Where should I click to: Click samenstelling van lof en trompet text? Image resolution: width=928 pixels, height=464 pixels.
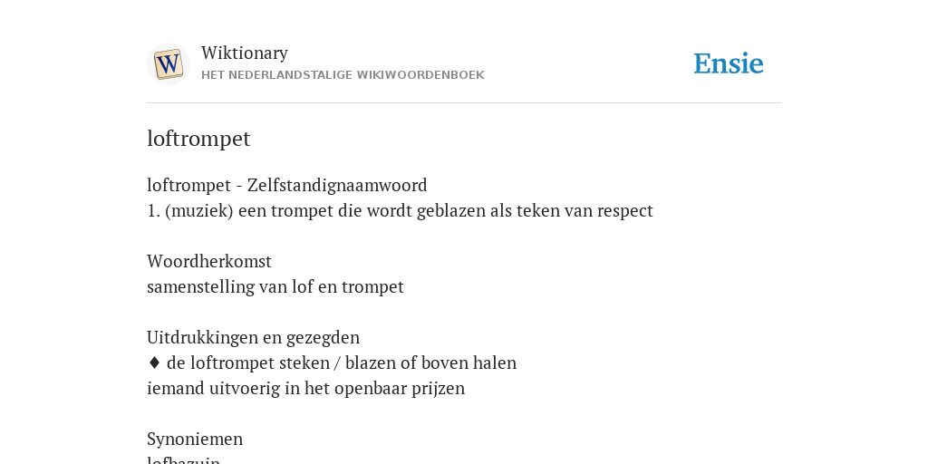click(275, 286)
